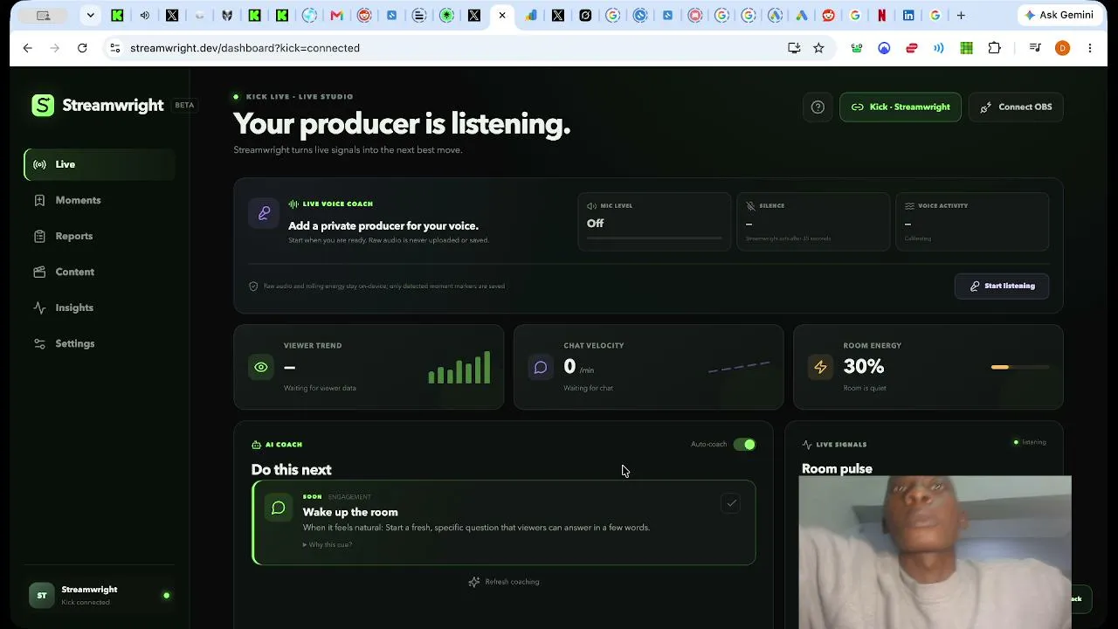The image size is (1118, 629).
Task: Select Content in the sidebar
Action: [x=100, y=272]
